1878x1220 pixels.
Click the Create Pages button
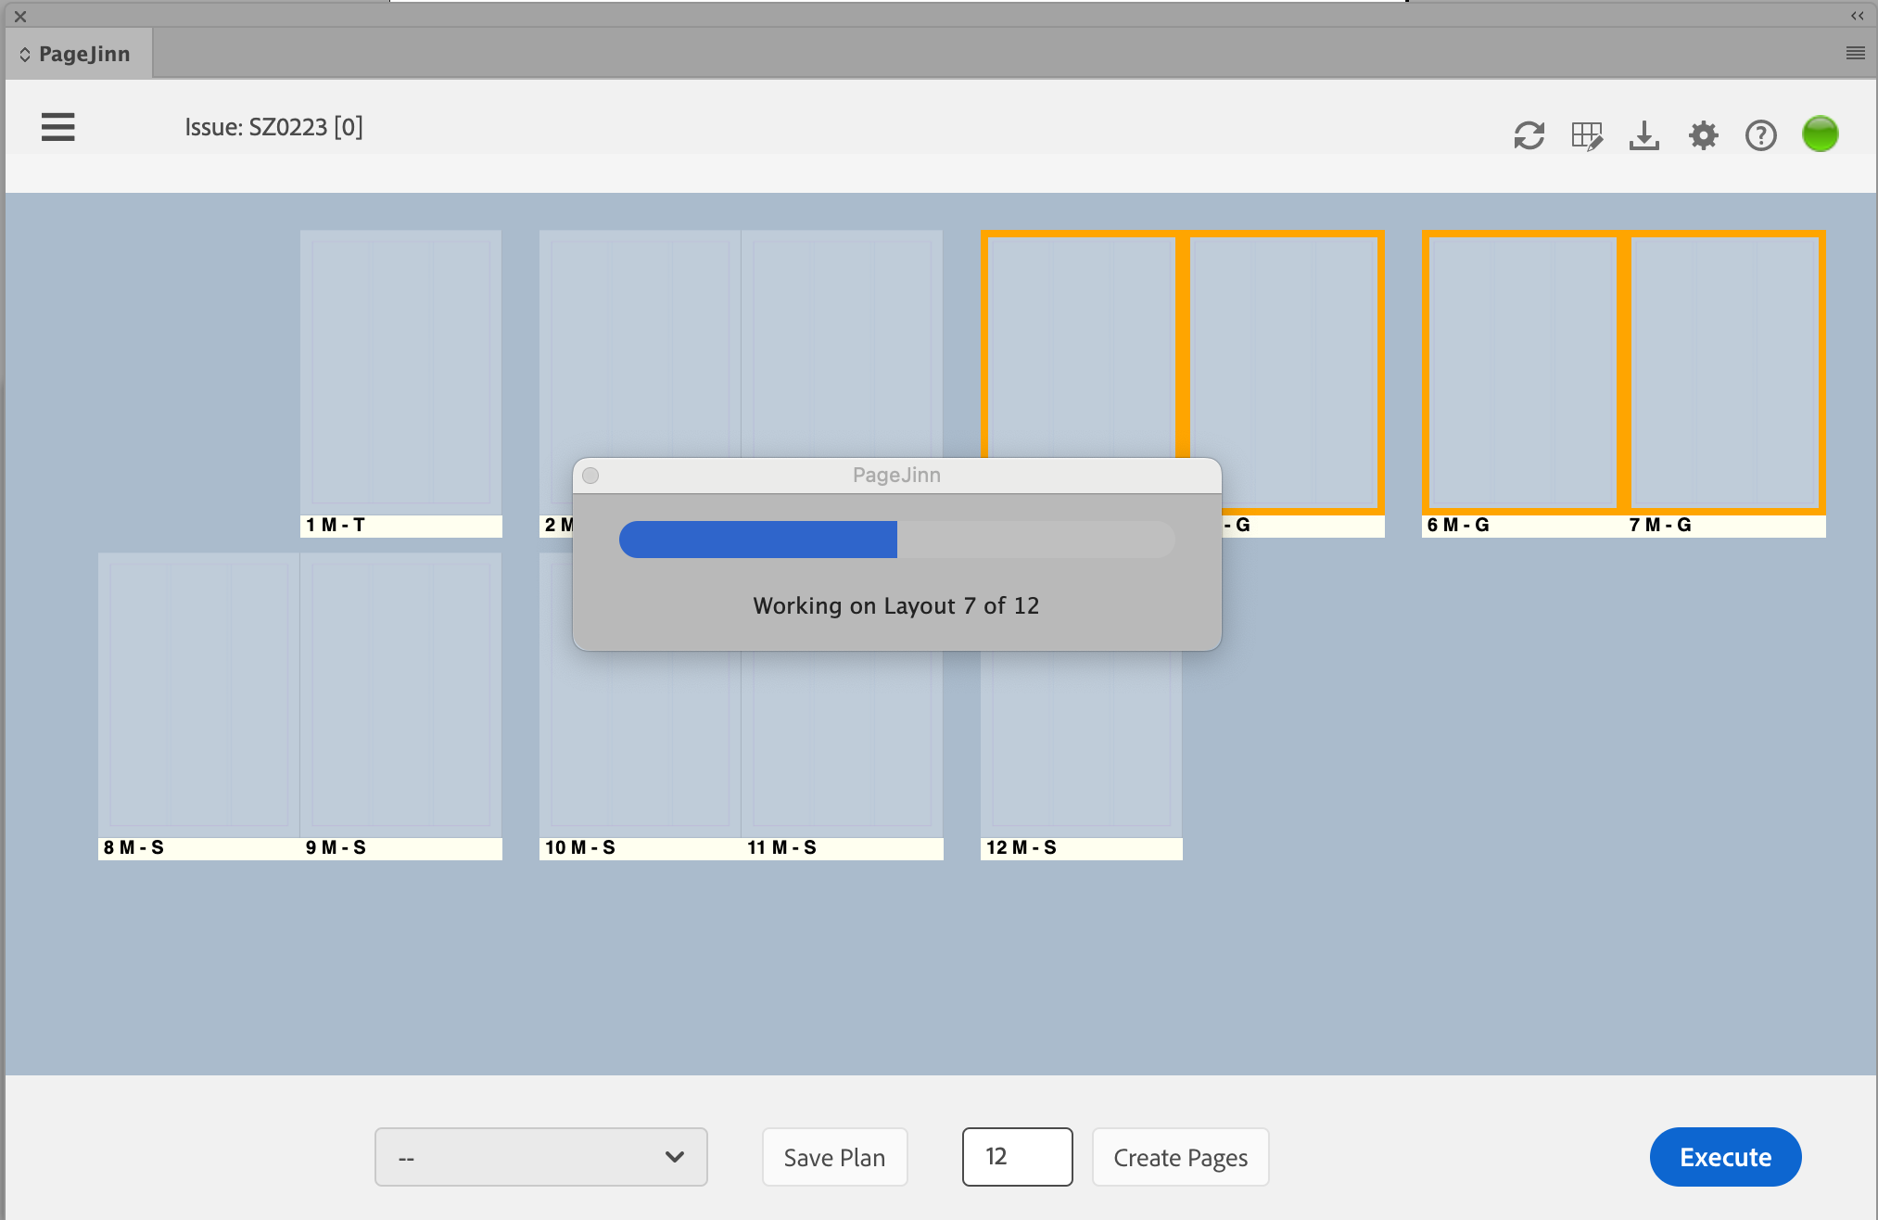click(x=1181, y=1157)
